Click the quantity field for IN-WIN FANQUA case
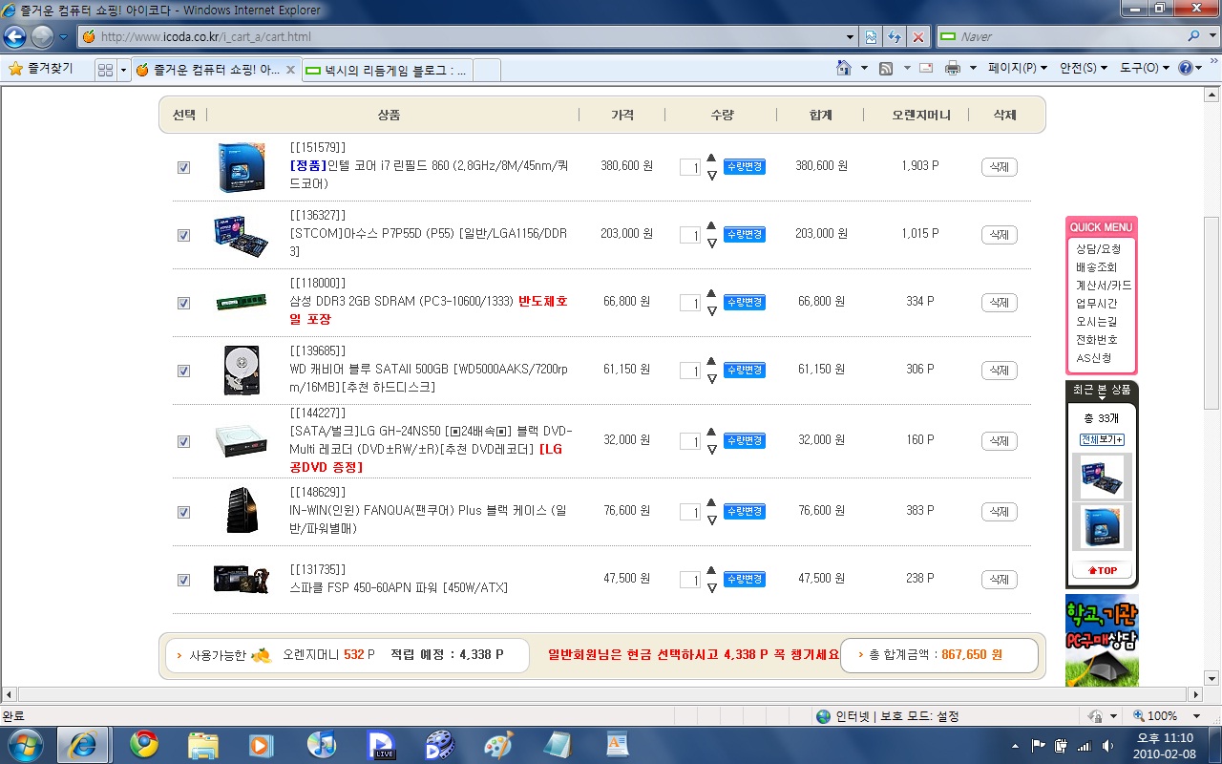 [689, 512]
